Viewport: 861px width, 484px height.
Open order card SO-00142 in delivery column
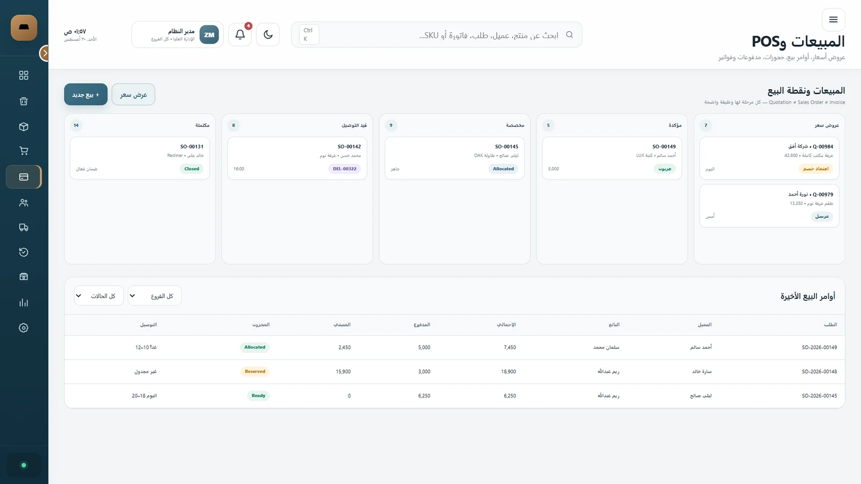[x=297, y=158]
